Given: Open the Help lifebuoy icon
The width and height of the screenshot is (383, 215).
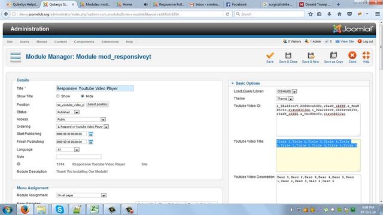Looking at the screenshot, I should point(366,56).
